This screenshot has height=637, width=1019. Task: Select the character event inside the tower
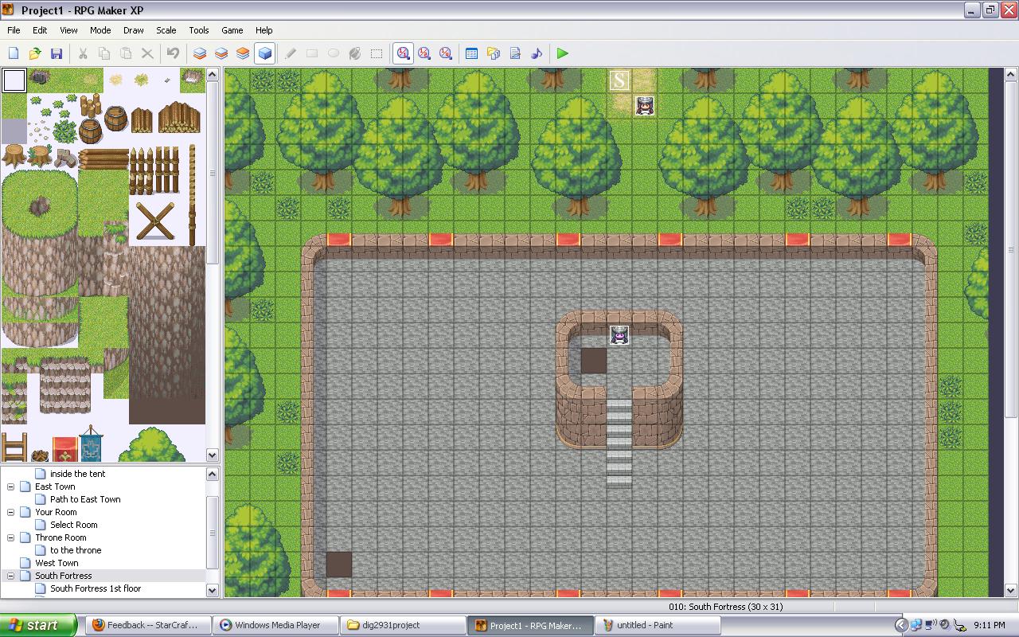[x=619, y=335]
